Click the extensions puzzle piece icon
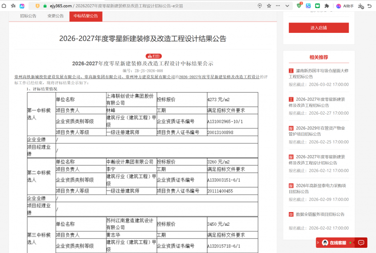 (327, 6)
